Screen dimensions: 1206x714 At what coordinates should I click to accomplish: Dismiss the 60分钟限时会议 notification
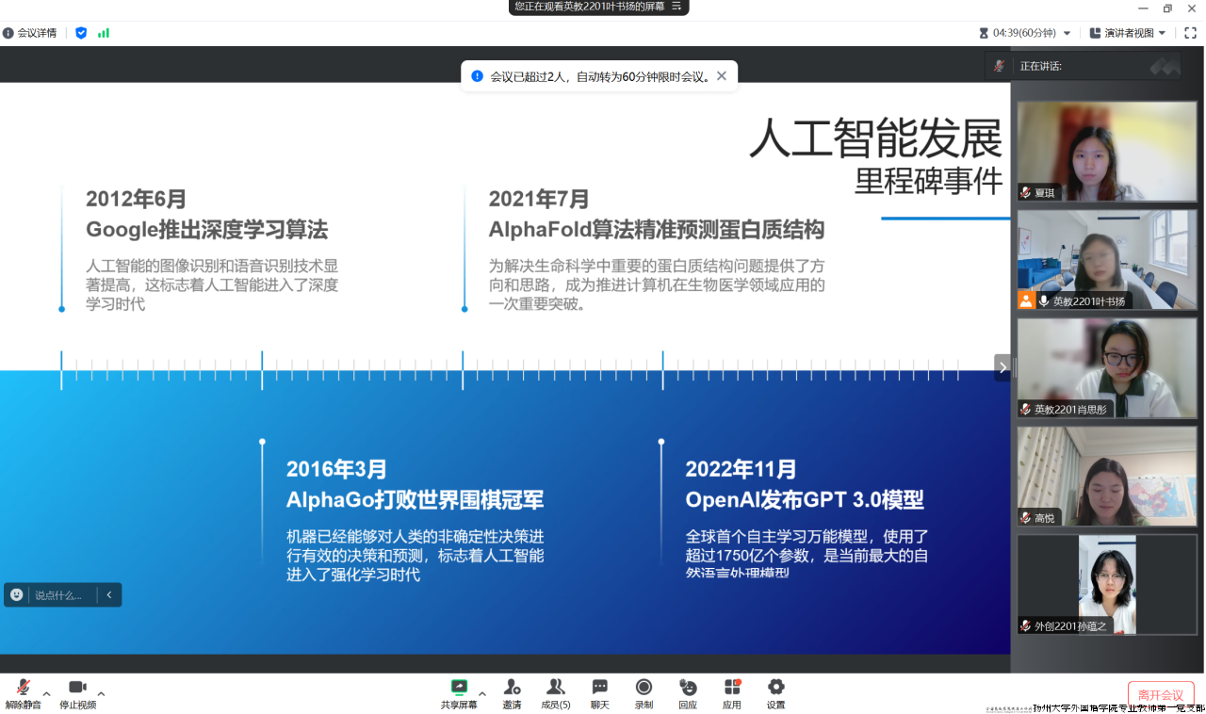[x=722, y=76]
